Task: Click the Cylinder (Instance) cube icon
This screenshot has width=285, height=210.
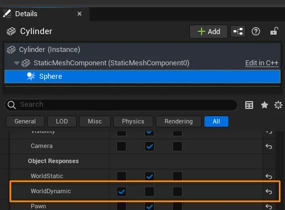Action: [x=11, y=50]
